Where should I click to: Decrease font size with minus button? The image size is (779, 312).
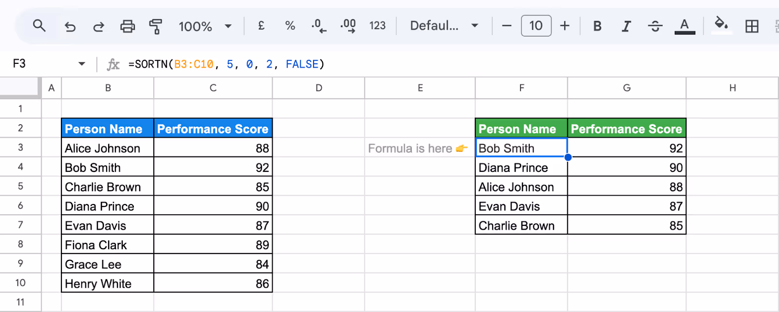pyautogui.click(x=507, y=26)
